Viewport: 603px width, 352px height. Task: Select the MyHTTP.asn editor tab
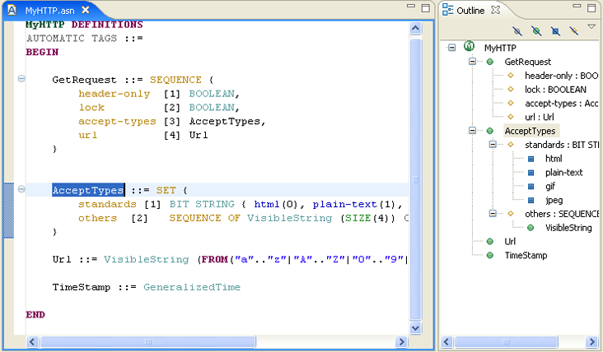click(x=49, y=11)
